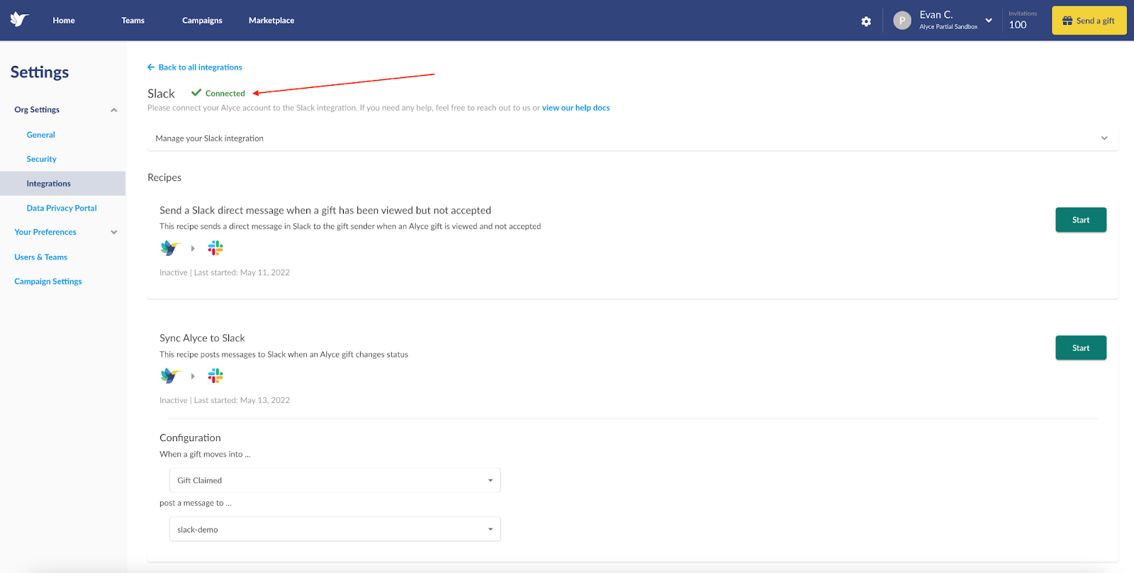Click the back arrow icon beside integrations link

151,67
